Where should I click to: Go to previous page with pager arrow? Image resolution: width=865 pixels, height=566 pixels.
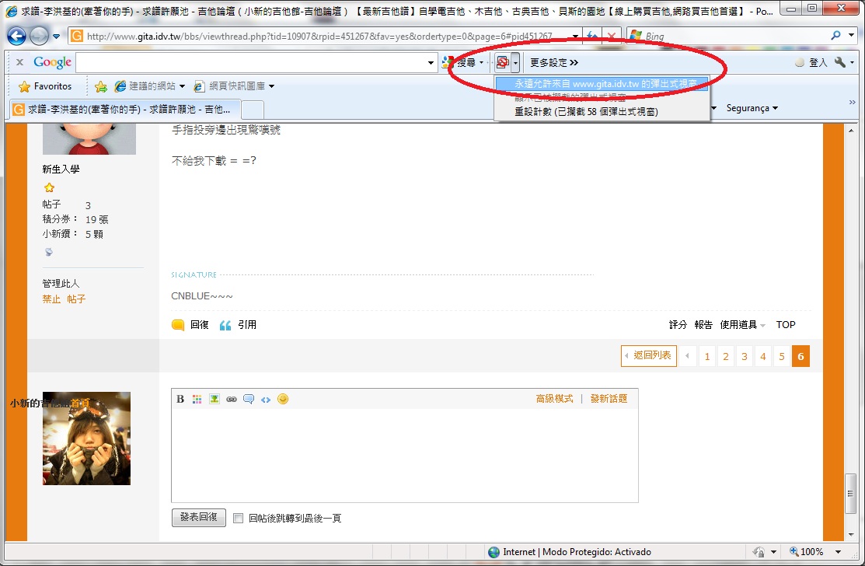coord(687,356)
